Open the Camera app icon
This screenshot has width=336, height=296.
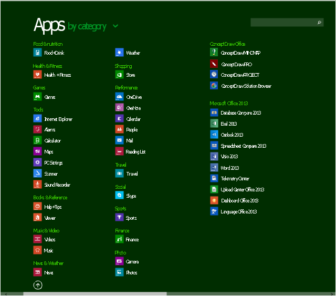pos(119,261)
